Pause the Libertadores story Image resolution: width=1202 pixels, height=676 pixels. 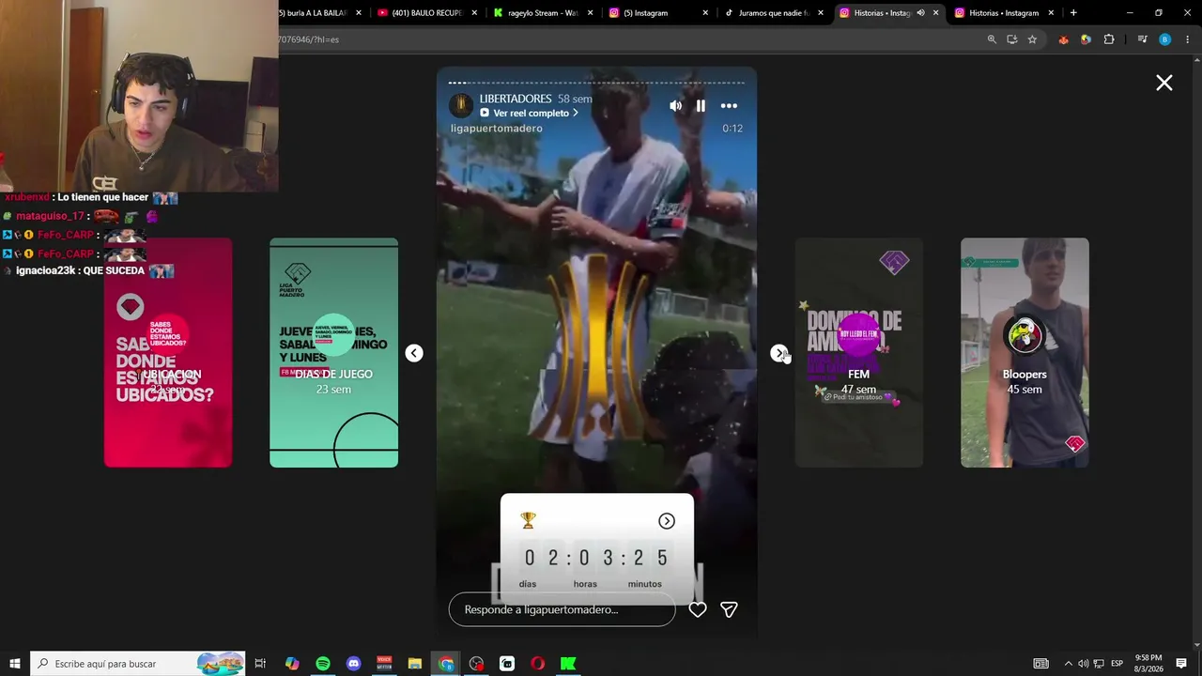pos(701,106)
